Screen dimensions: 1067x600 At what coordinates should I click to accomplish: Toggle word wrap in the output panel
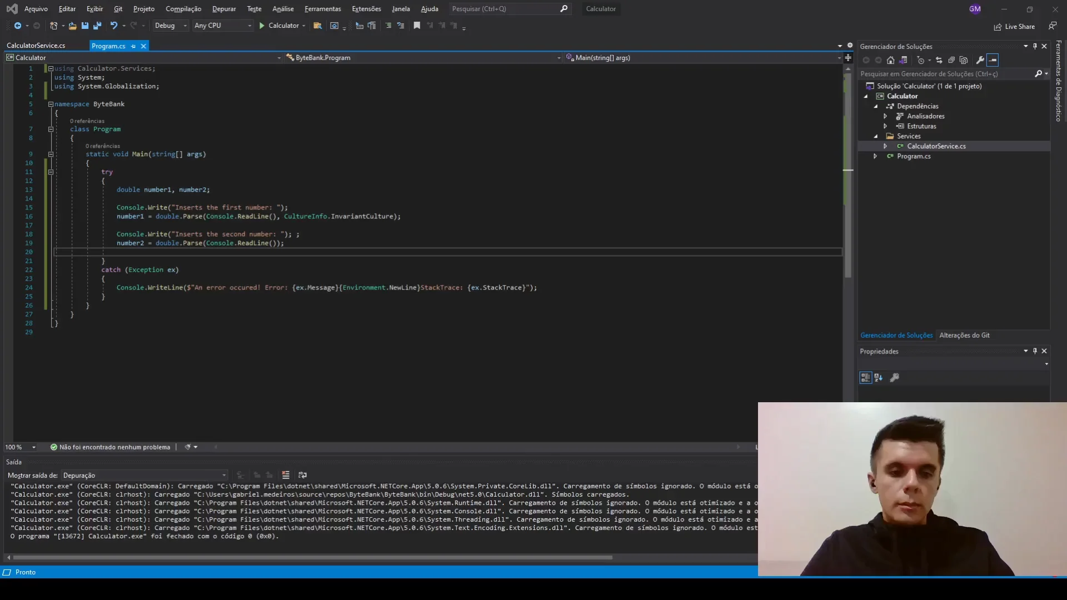point(302,475)
